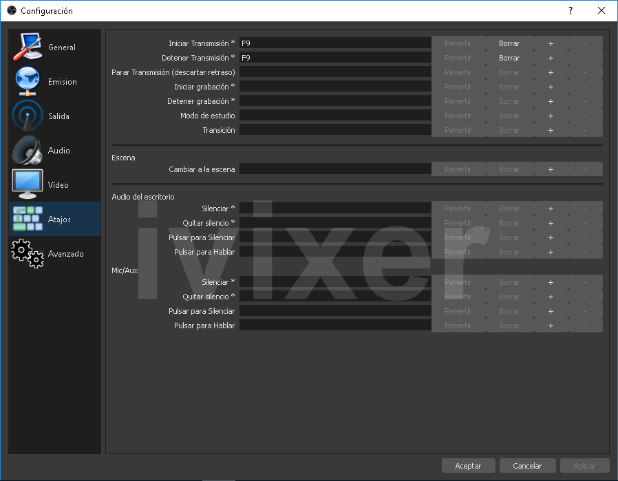Click the Modo de estudio label
Image resolution: width=618 pixels, height=481 pixels.
point(208,116)
